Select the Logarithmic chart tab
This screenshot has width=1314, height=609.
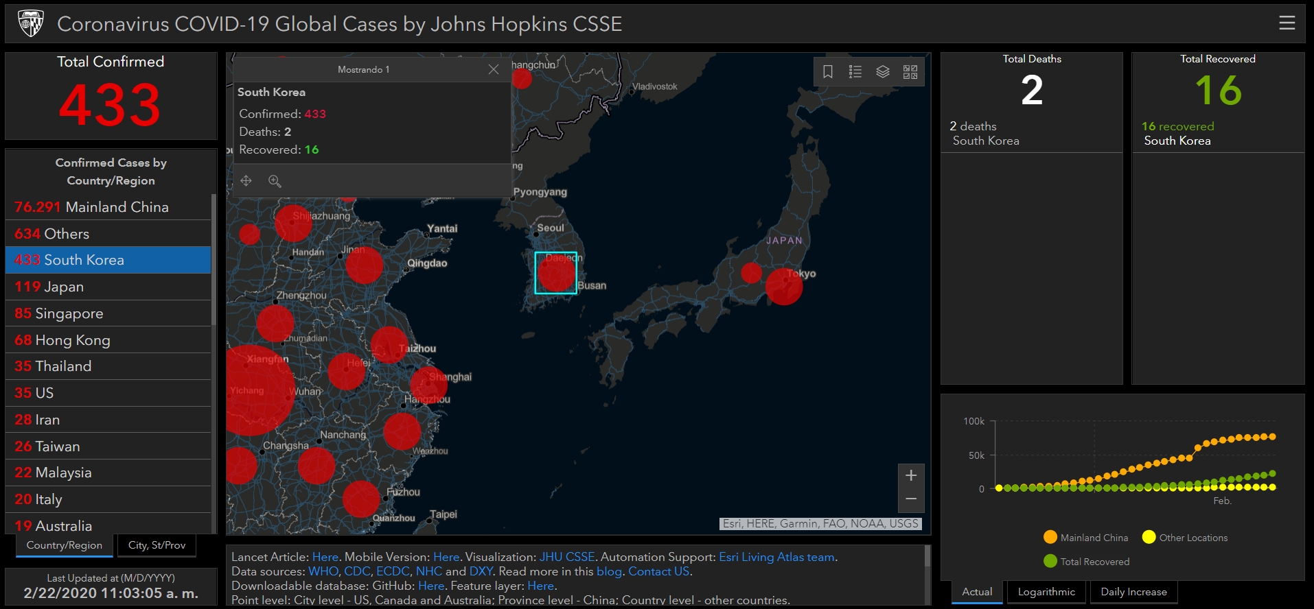tap(1046, 592)
